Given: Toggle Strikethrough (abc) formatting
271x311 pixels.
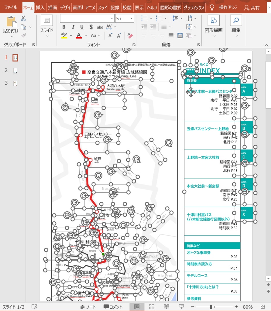Looking at the screenshot, I should click(100, 27).
